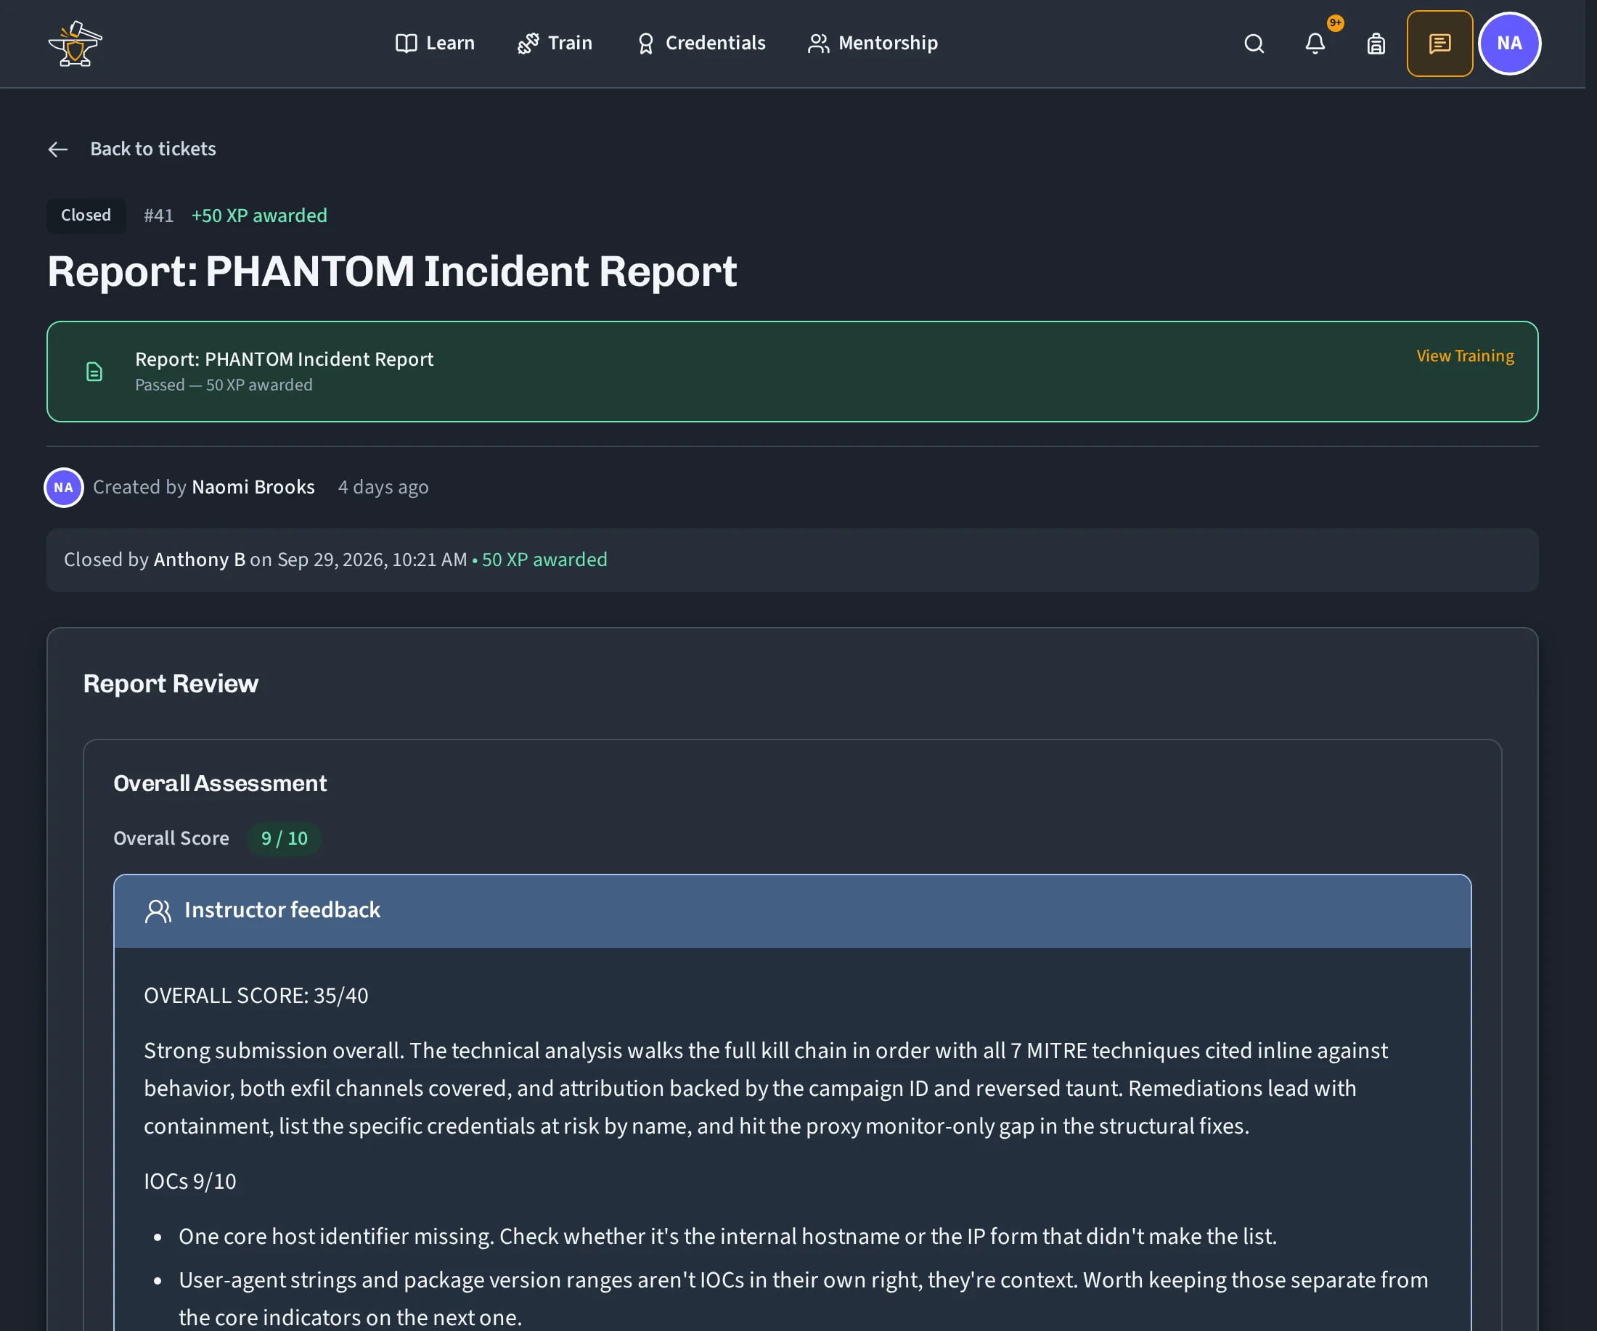Click the 9+ notification count badge

click(x=1336, y=22)
